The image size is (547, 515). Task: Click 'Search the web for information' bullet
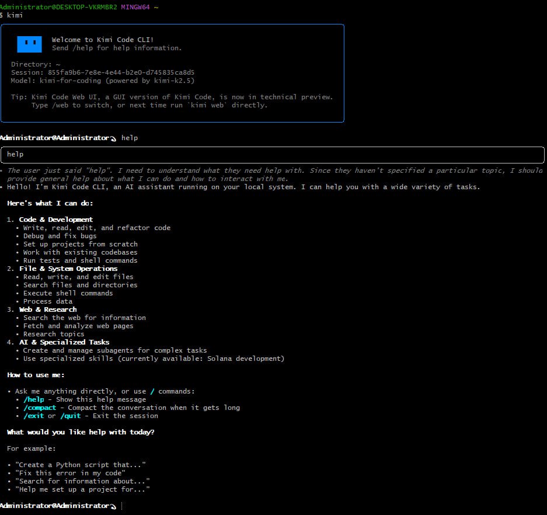(85, 318)
